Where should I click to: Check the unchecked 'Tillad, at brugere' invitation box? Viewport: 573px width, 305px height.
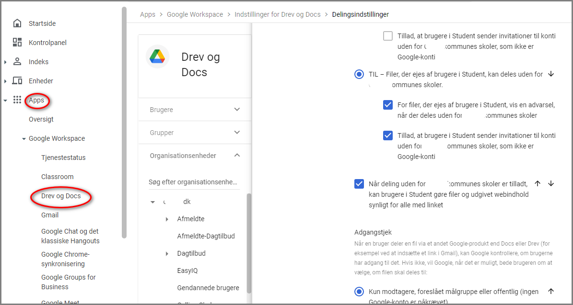point(388,36)
